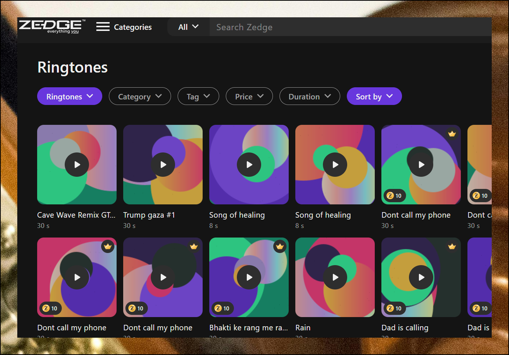Click the crown icon on Bhakti ke rang card
This screenshot has height=355, width=509.
280,246
